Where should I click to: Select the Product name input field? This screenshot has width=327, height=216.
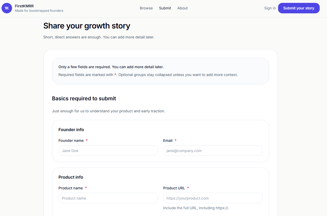108,198
